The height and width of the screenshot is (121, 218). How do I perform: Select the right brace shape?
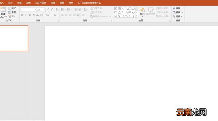133,16
